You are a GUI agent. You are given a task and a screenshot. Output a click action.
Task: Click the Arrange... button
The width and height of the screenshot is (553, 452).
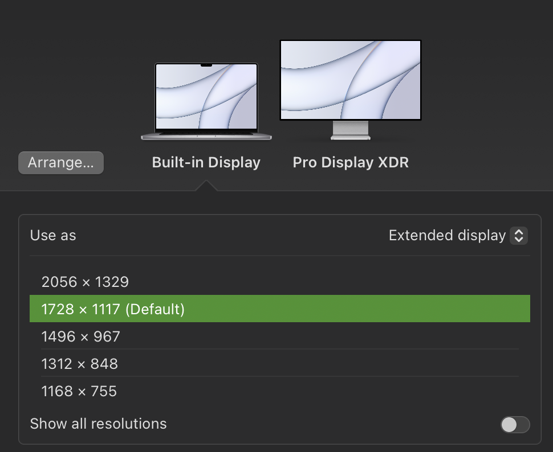point(60,163)
